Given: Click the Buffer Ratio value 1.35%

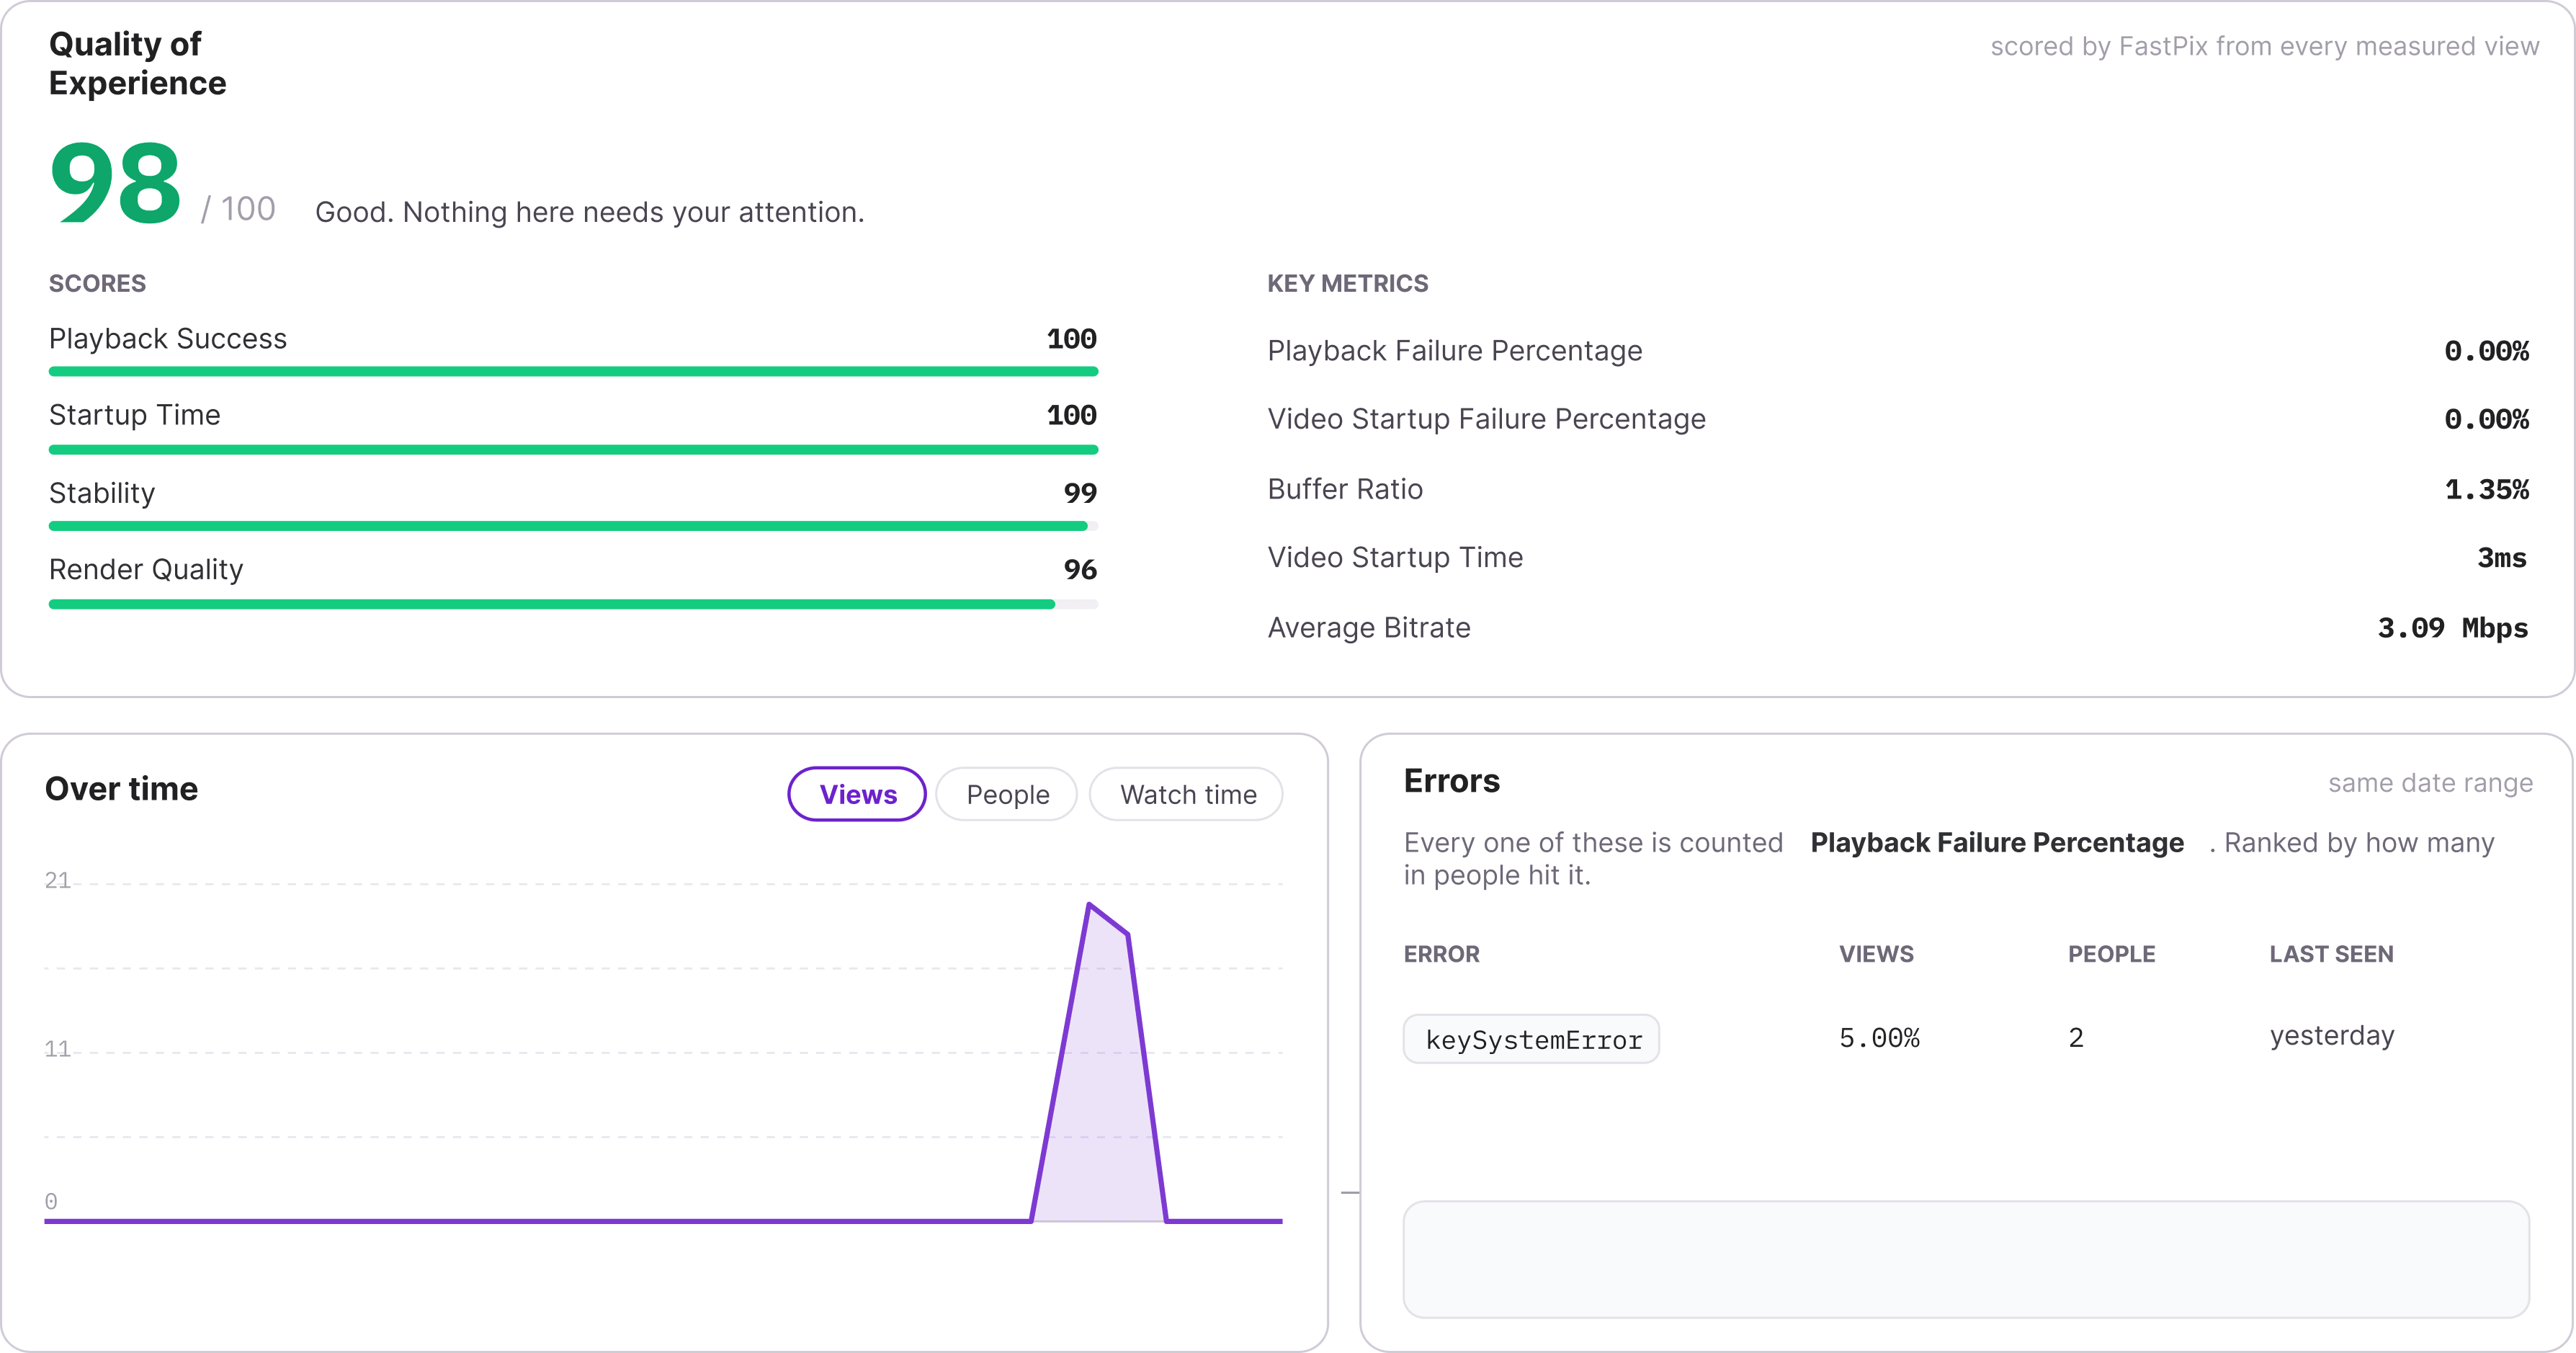Looking at the screenshot, I should tap(2486, 489).
